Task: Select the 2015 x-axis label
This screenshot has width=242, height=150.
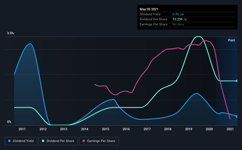Action: point(106,129)
